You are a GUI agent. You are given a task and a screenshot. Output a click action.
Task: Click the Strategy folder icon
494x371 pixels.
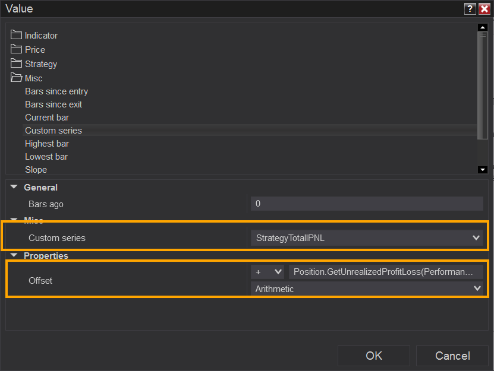(x=16, y=64)
